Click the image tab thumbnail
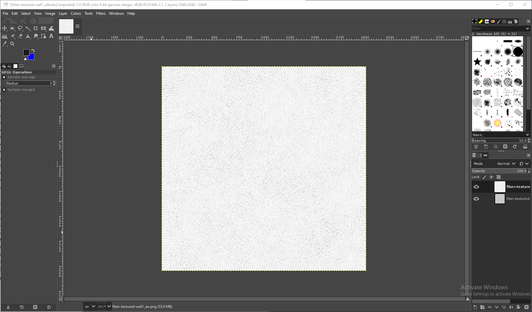The image size is (532, 312). (x=66, y=26)
